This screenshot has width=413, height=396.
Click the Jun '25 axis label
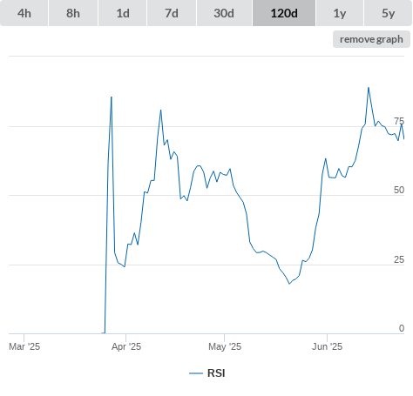tap(328, 346)
